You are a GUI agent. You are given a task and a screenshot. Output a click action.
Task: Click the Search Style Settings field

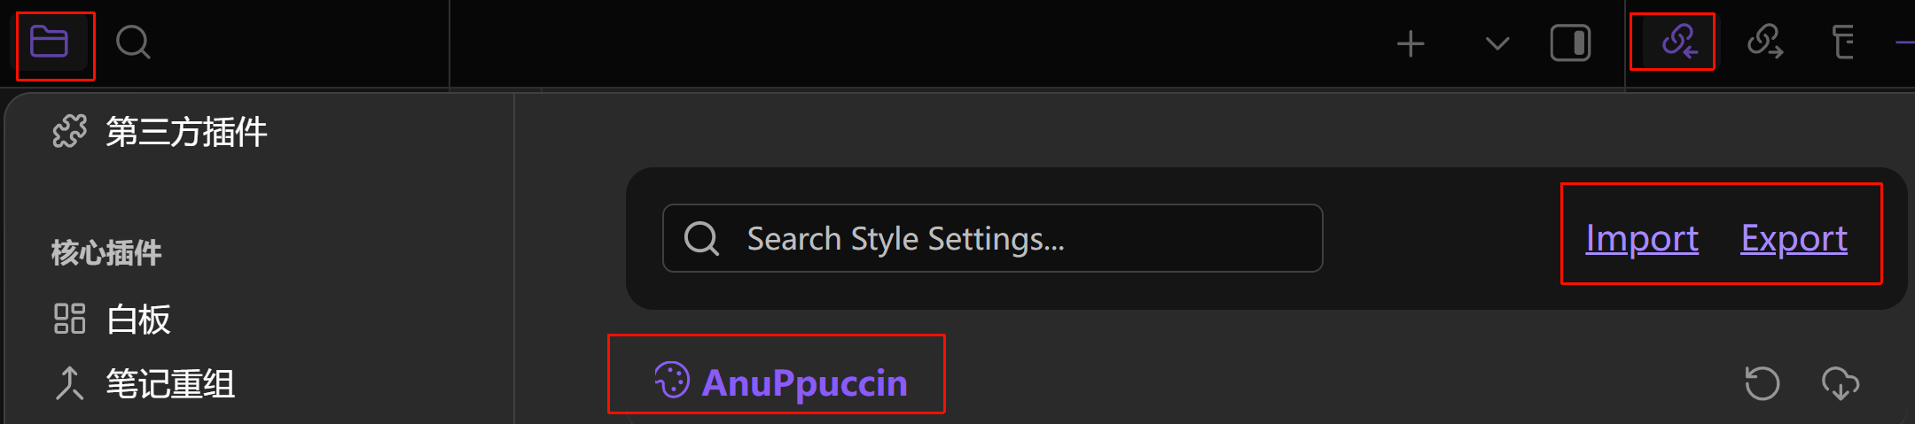click(1011, 239)
